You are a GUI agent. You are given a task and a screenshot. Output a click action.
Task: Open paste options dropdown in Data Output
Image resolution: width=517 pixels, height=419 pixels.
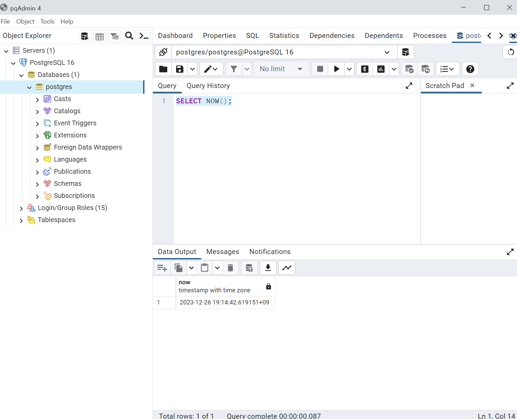[217, 268]
